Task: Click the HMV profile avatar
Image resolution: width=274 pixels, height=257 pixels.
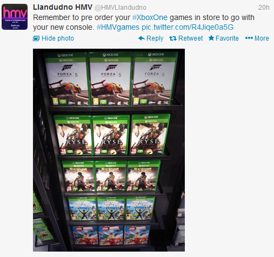Action: point(15,17)
